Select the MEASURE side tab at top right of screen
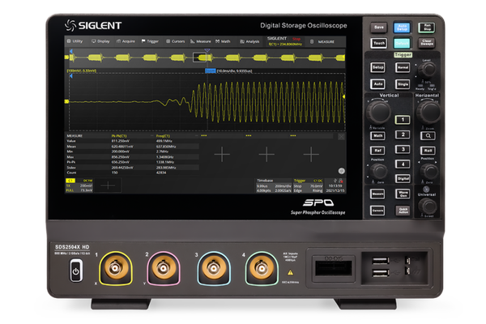The width and height of the screenshot is (486, 324). (x=322, y=41)
